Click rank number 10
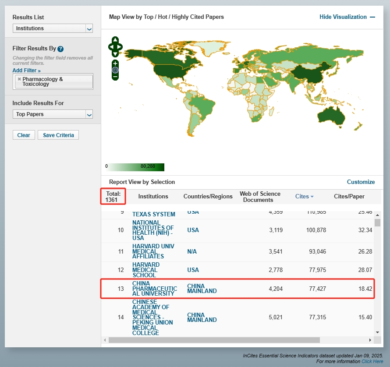This screenshot has width=390, height=367. click(121, 230)
